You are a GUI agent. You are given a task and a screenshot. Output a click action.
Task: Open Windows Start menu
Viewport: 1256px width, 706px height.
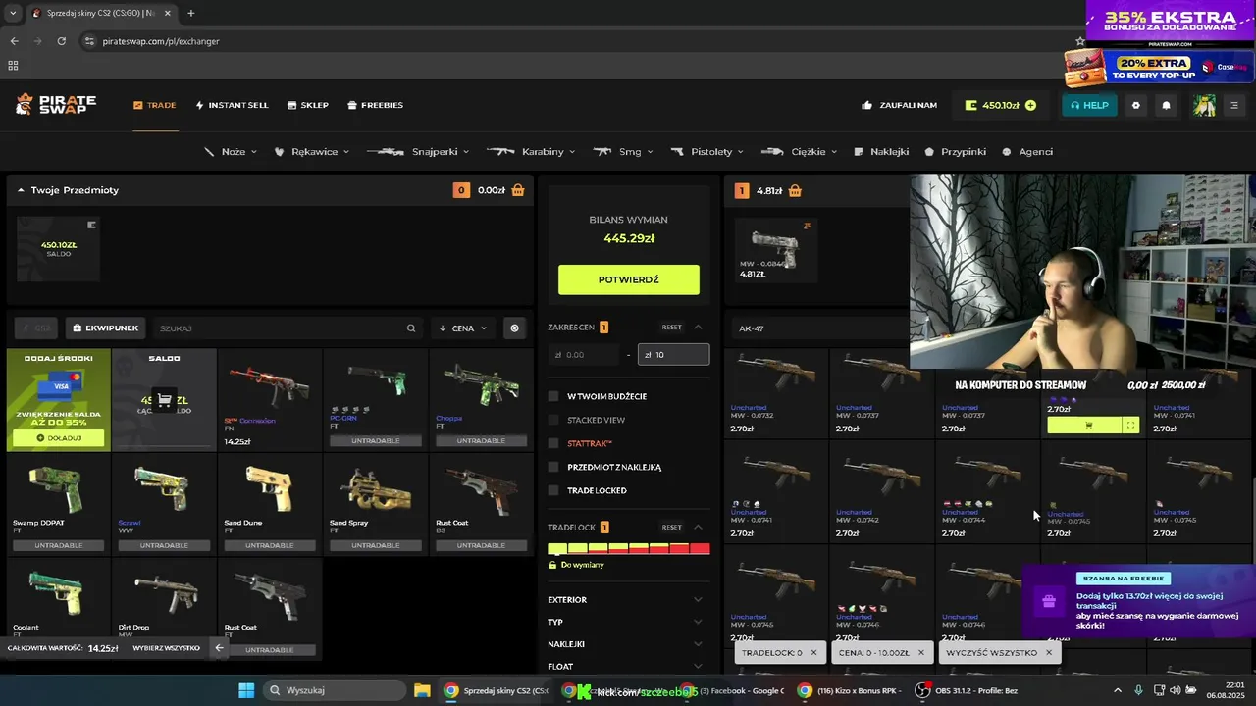tap(245, 690)
